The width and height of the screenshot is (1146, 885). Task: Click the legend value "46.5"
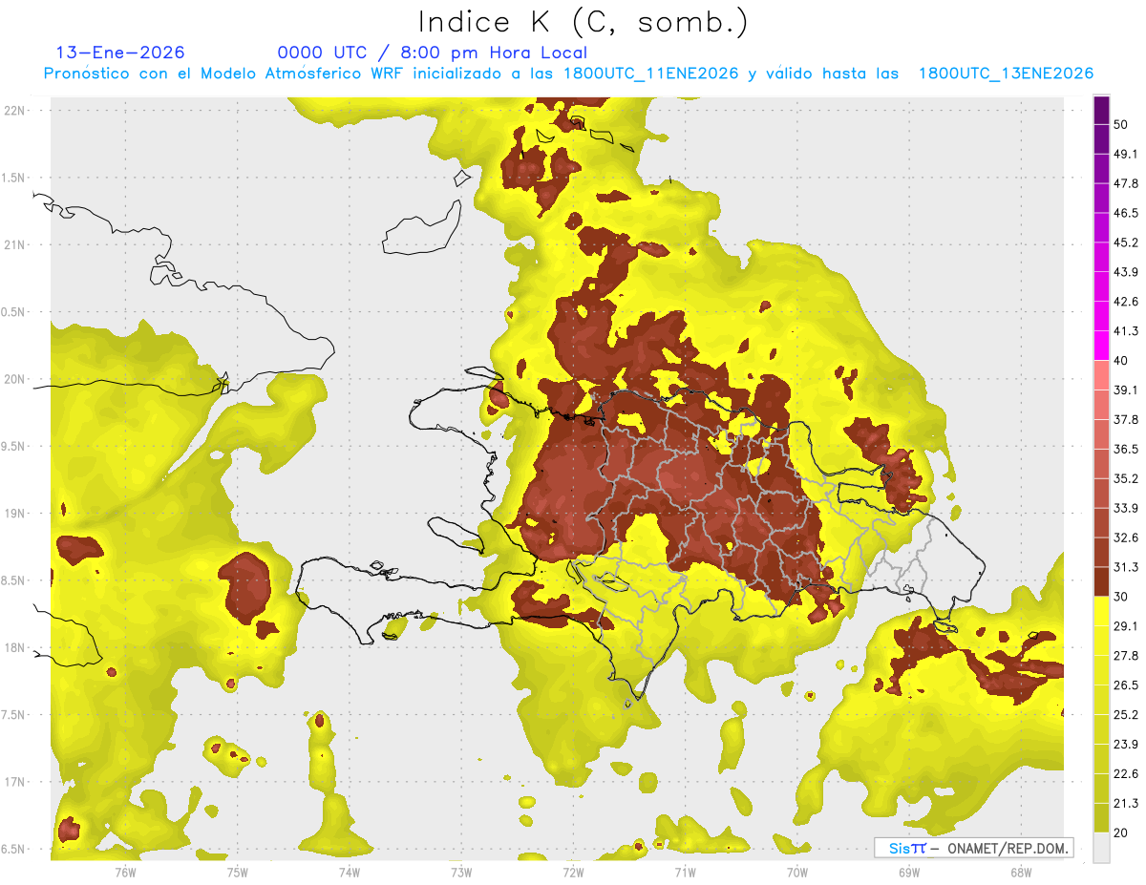pos(1126,213)
